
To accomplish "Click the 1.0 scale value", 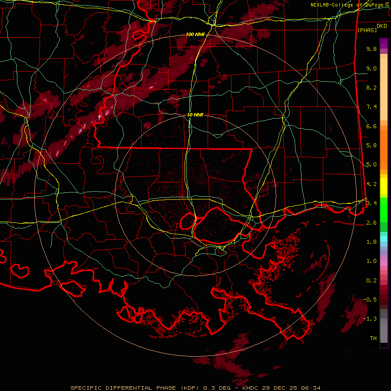I will click(x=371, y=261).
